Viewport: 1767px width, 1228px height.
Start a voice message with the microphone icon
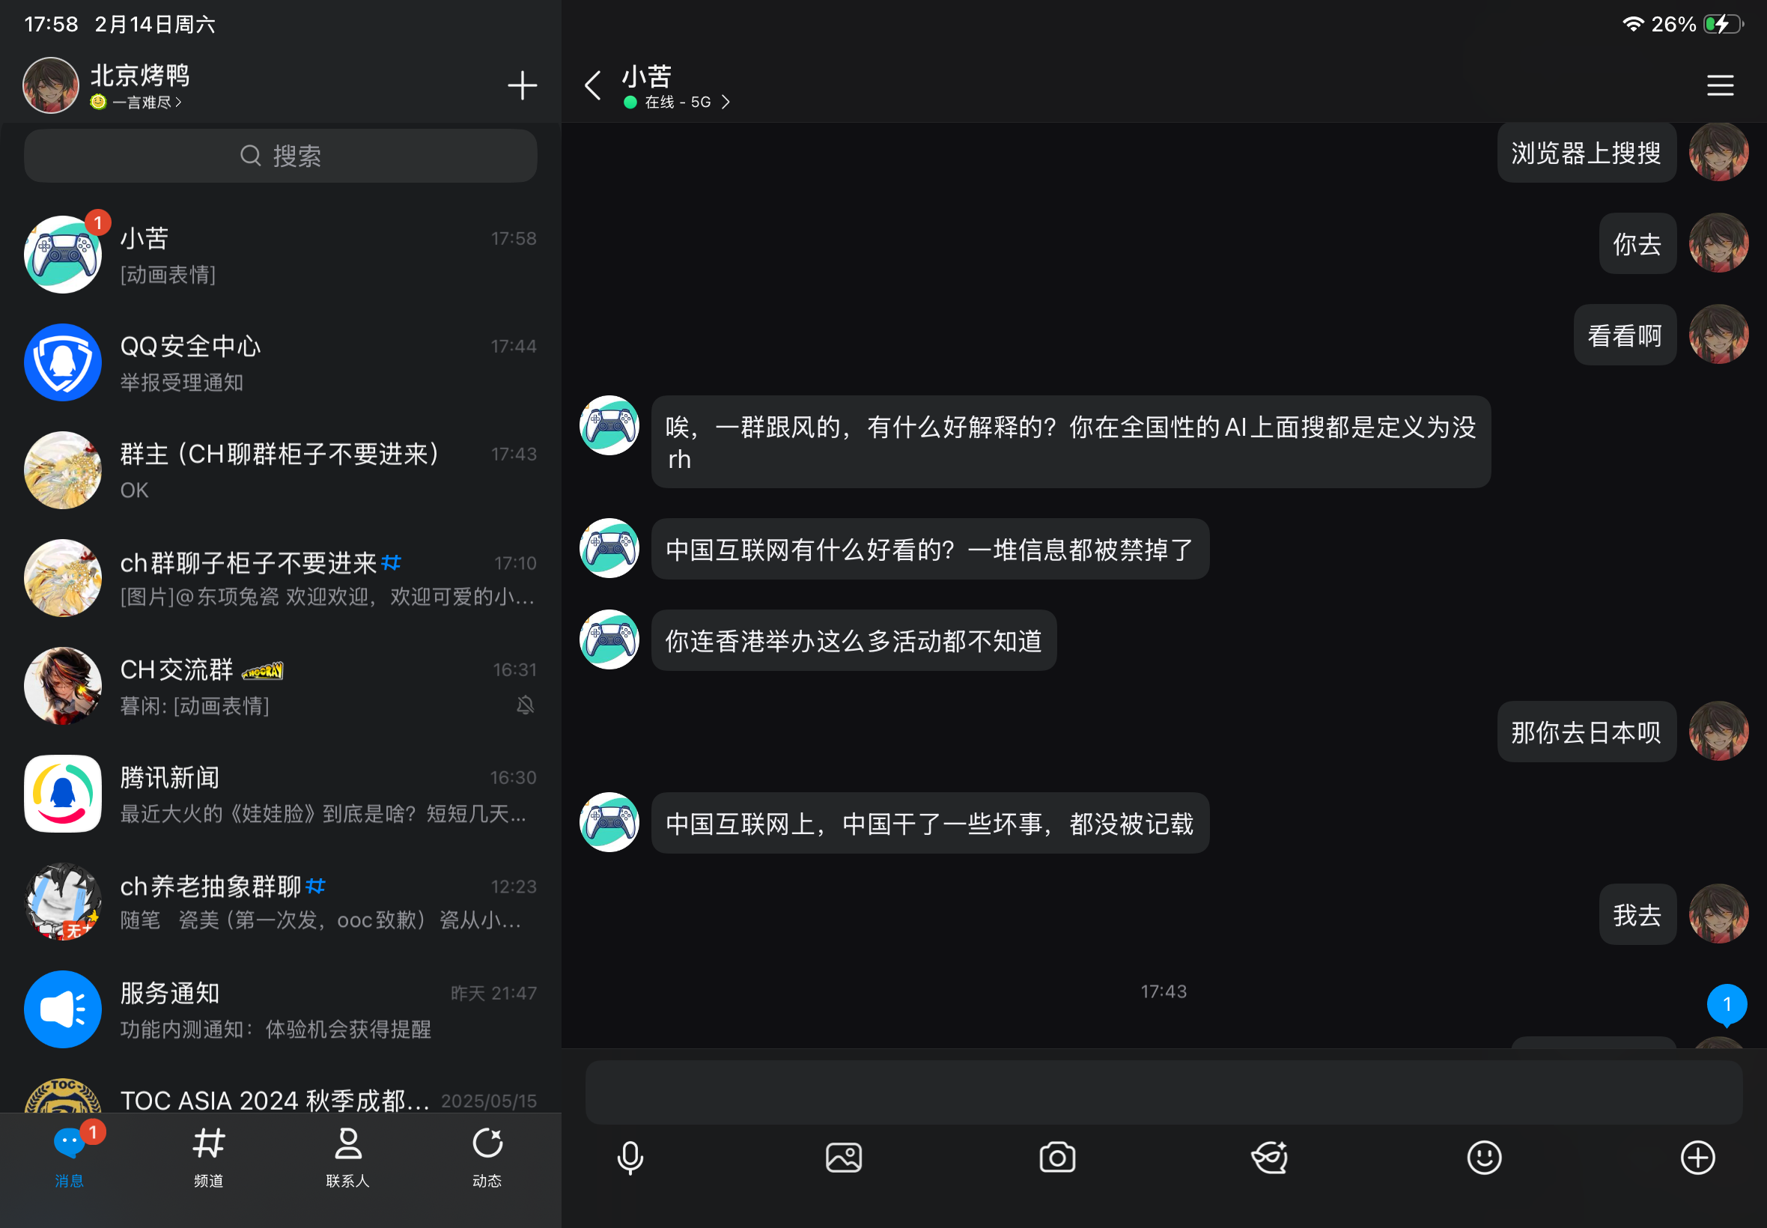[x=628, y=1156]
